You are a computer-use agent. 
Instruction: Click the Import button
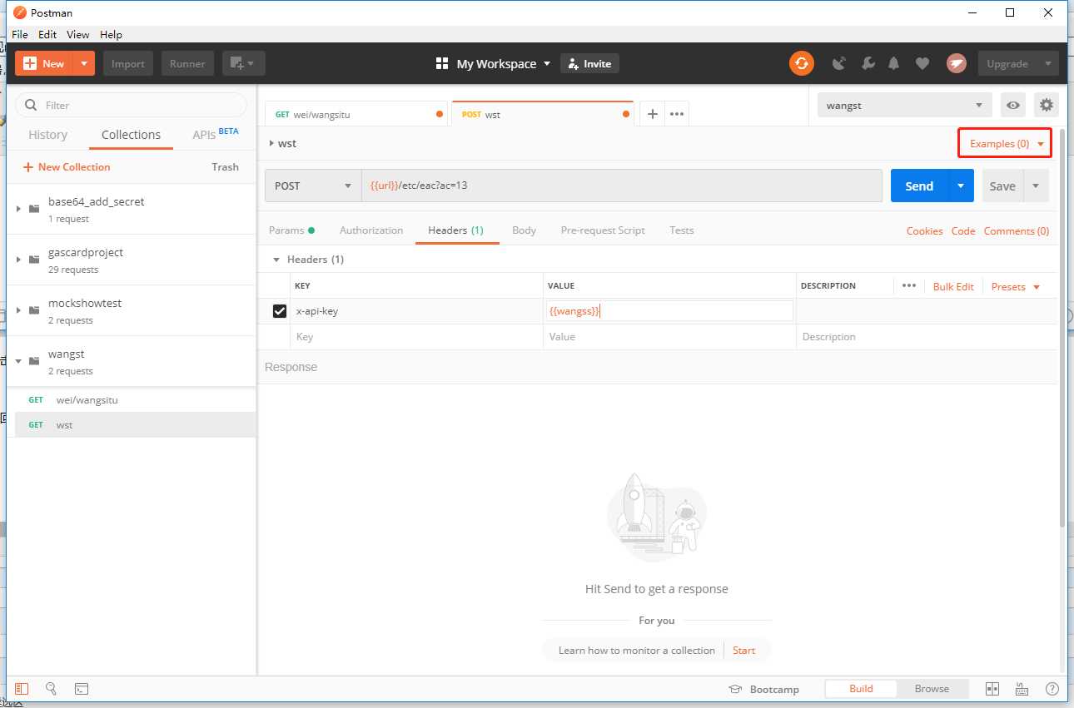[x=128, y=63]
